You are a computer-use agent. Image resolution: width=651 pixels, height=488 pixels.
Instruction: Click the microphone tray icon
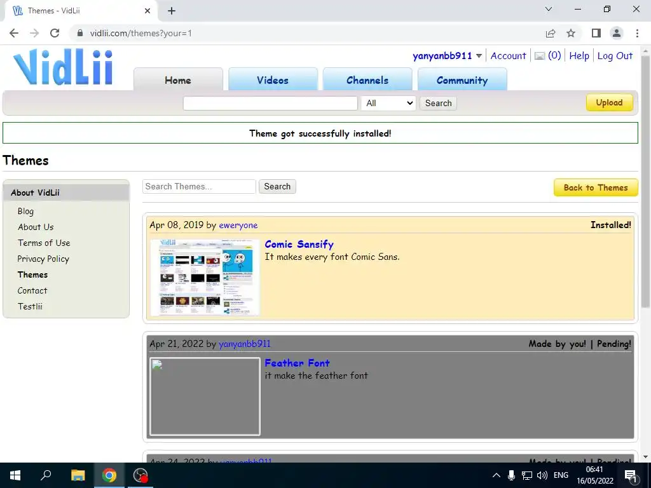click(x=512, y=475)
